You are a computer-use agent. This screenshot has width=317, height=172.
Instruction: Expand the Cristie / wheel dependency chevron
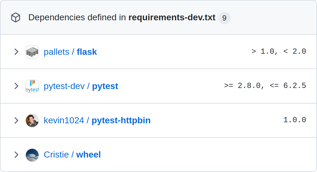point(16,155)
